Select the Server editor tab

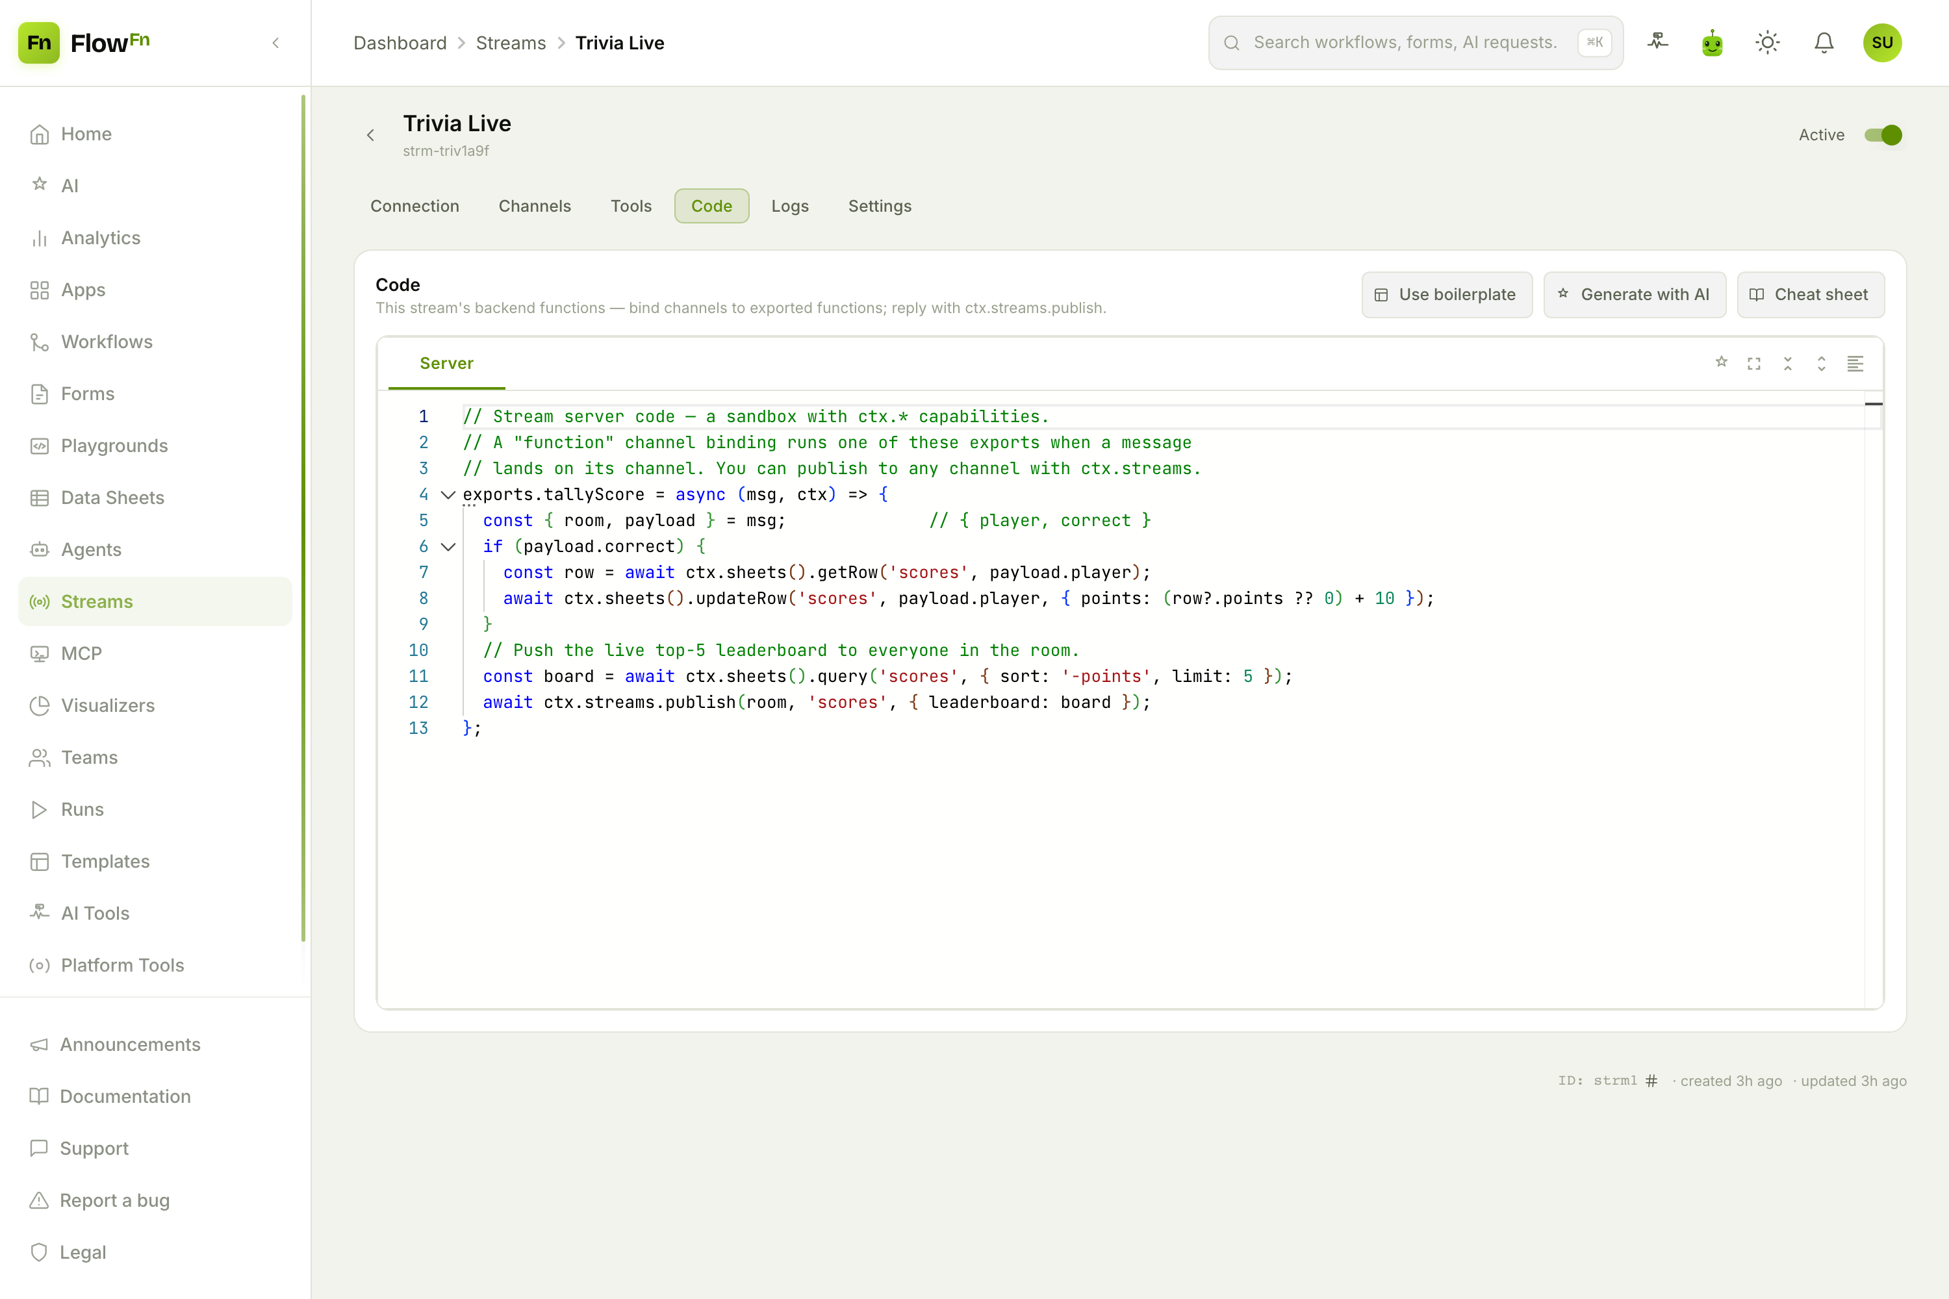pos(447,363)
